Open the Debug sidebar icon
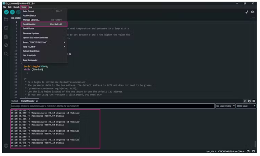Screen dimensions: 260x156 pyautogui.click(x=6, y=45)
